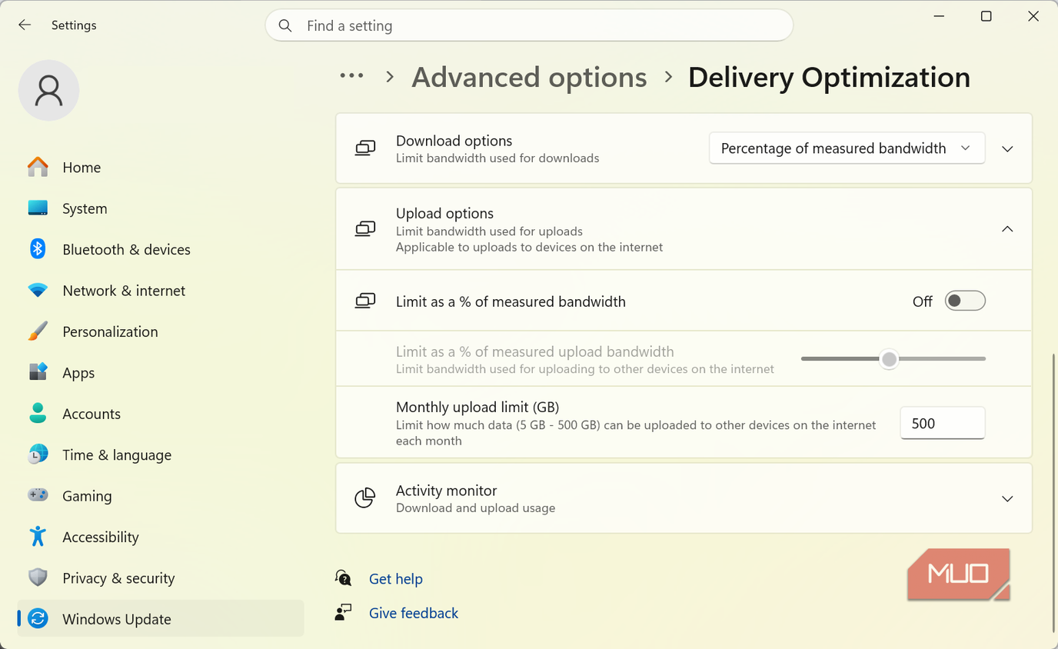
Task: Click the Personalization paintbrush icon
Action: tap(38, 331)
